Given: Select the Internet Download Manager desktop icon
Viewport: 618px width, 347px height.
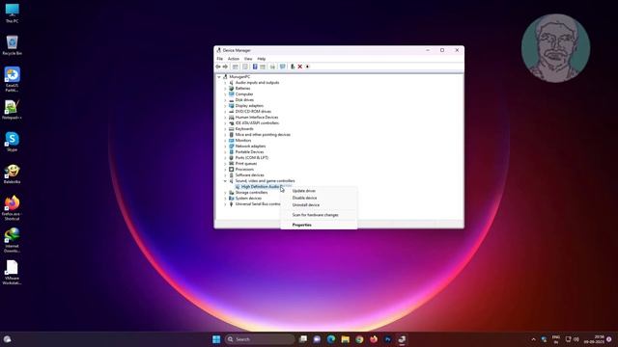Looking at the screenshot, I should pos(12,240).
